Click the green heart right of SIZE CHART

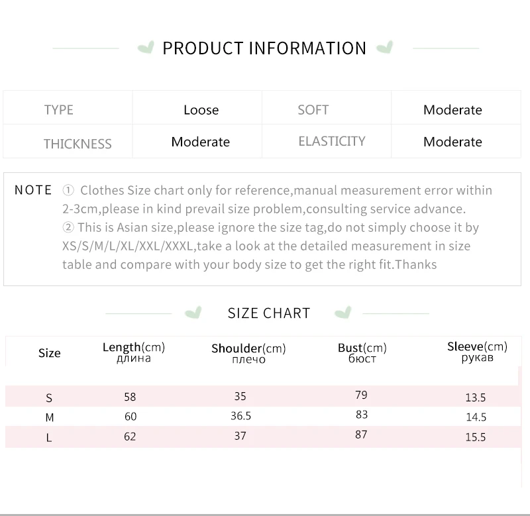(x=343, y=313)
